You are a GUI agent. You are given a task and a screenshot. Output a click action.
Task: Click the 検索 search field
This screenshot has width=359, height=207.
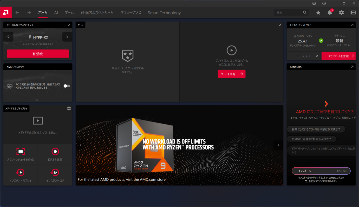click(x=291, y=12)
